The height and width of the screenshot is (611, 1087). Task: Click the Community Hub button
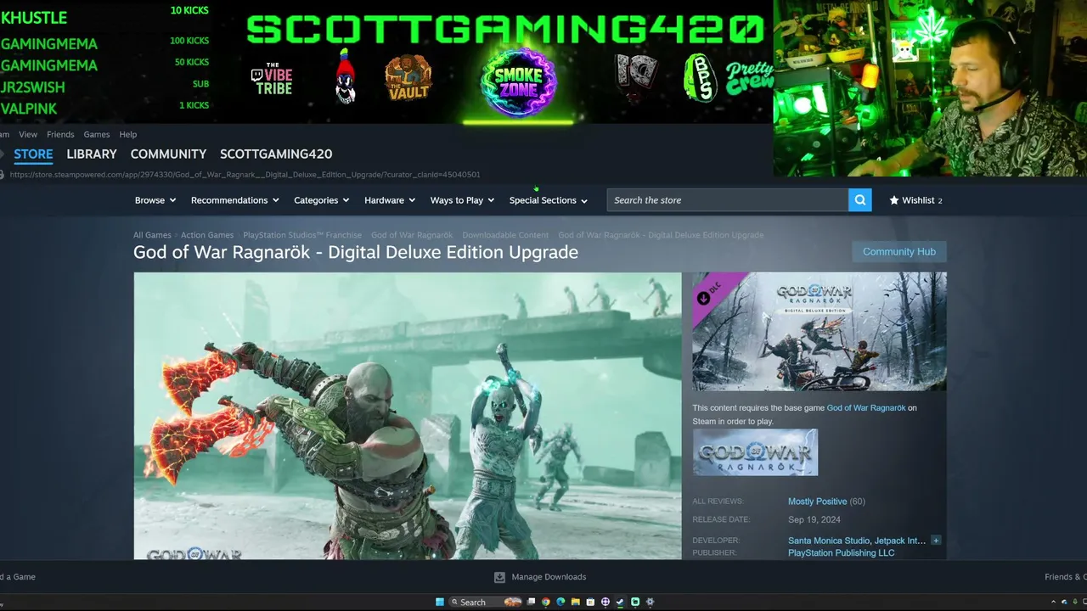pyautogui.click(x=899, y=251)
